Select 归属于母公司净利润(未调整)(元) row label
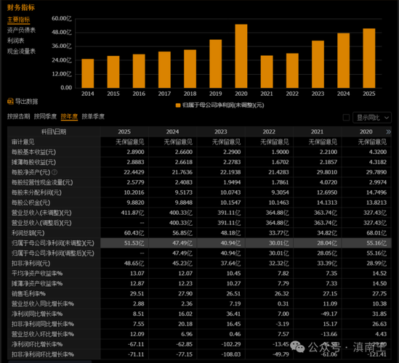This screenshot has height=363, width=399. [x=53, y=243]
